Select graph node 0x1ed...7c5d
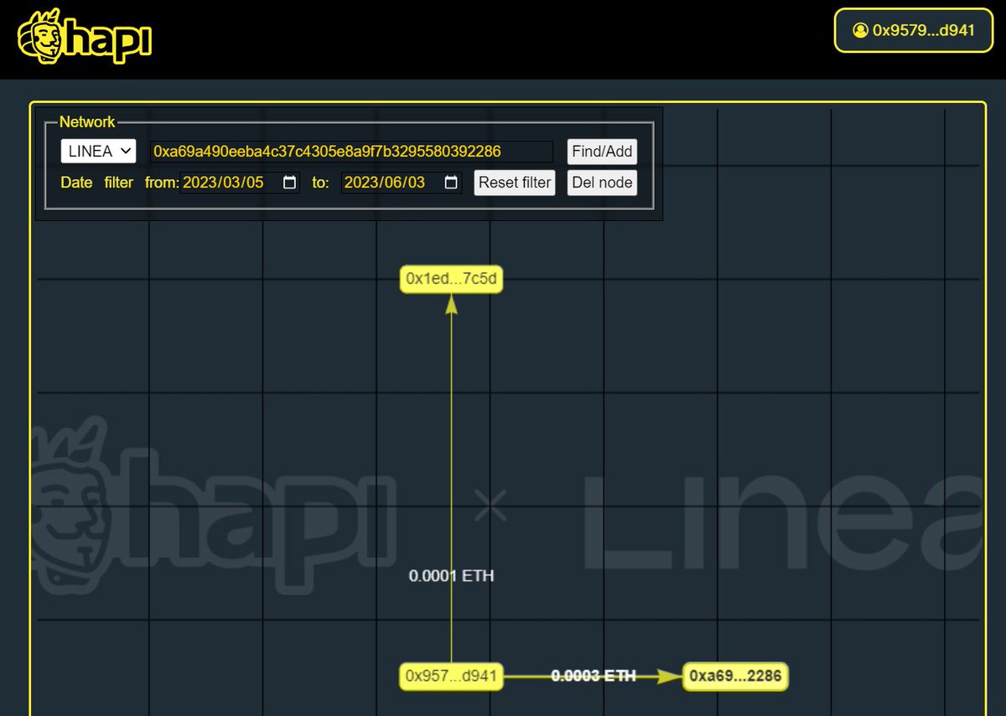 point(451,279)
